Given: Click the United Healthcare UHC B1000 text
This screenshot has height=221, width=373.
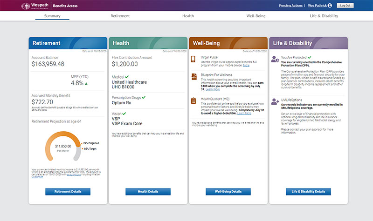Looking at the screenshot, I should (x=129, y=85).
